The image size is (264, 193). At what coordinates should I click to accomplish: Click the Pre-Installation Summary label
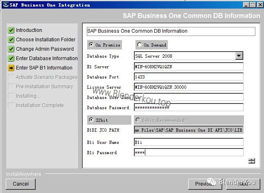pos(45,87)
